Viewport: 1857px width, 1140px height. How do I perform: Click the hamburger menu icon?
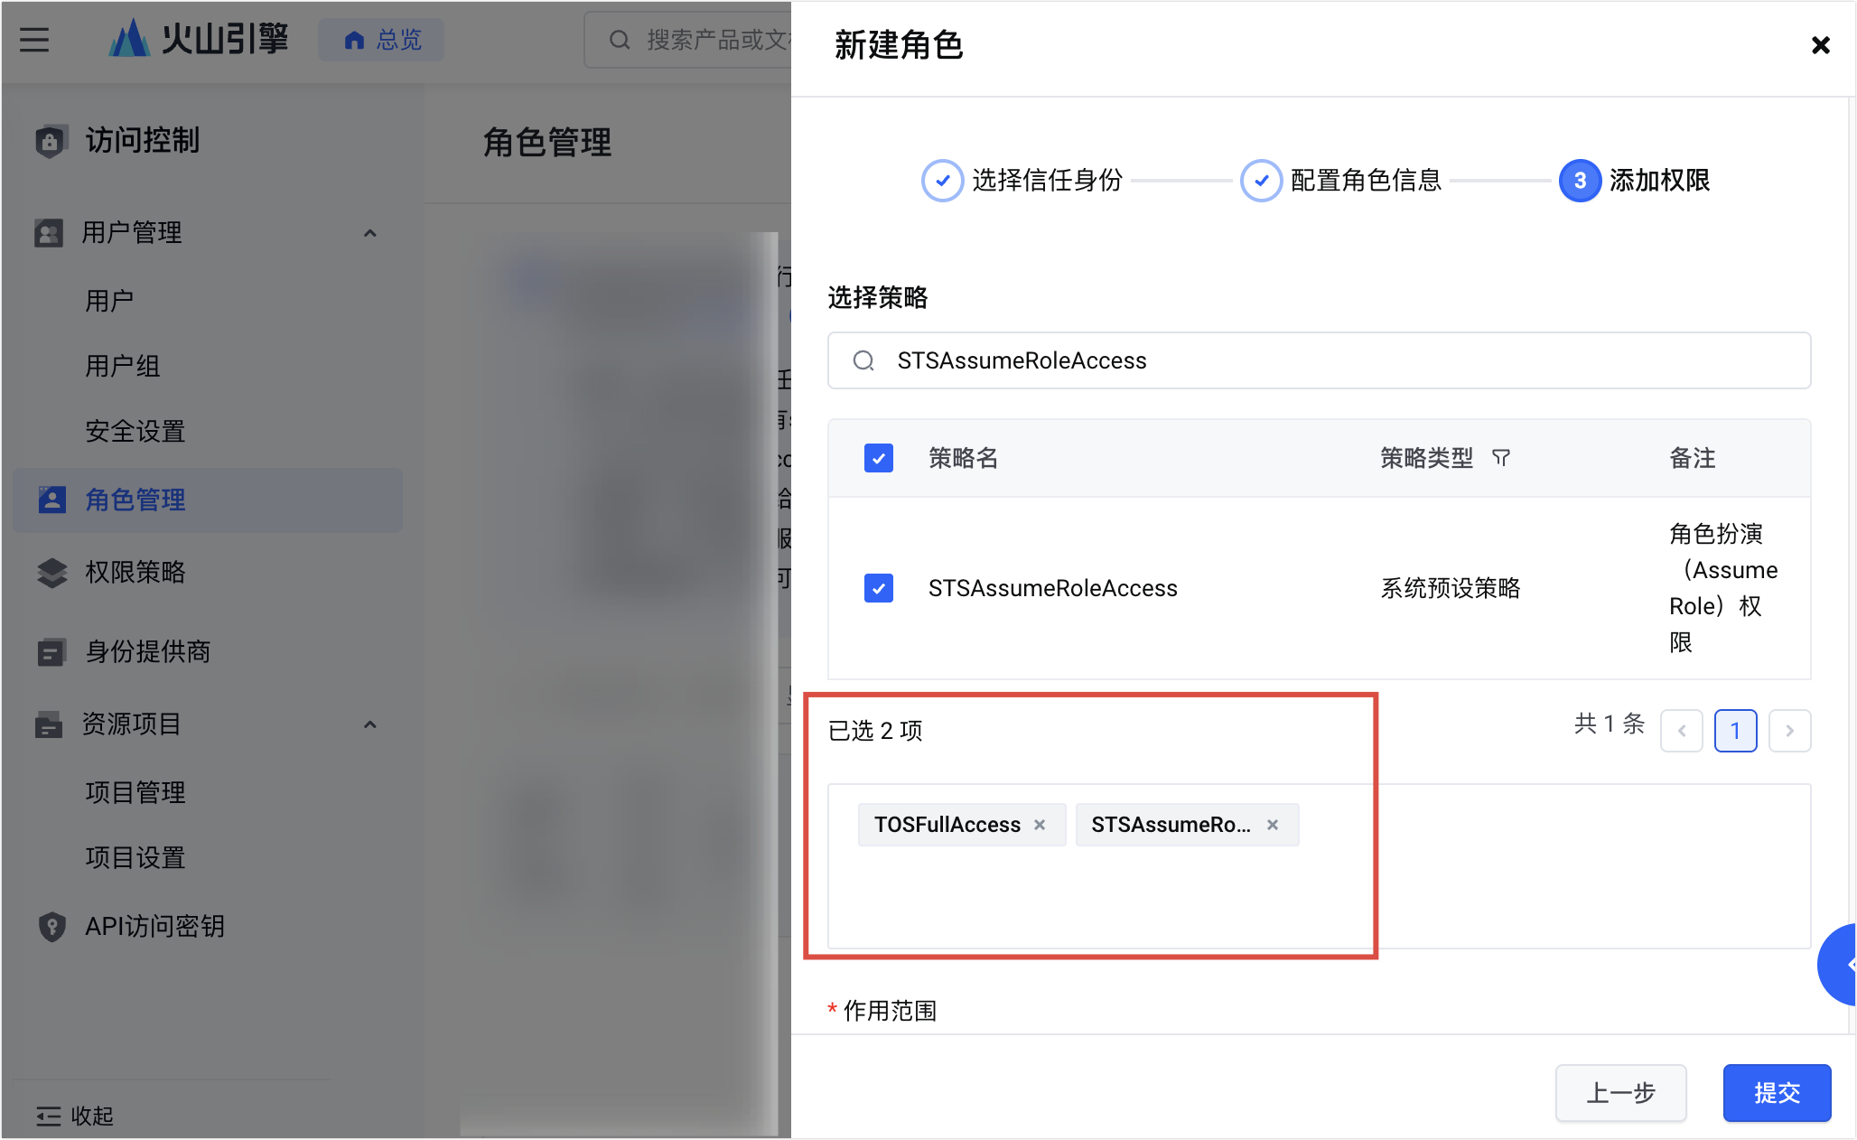34,40
